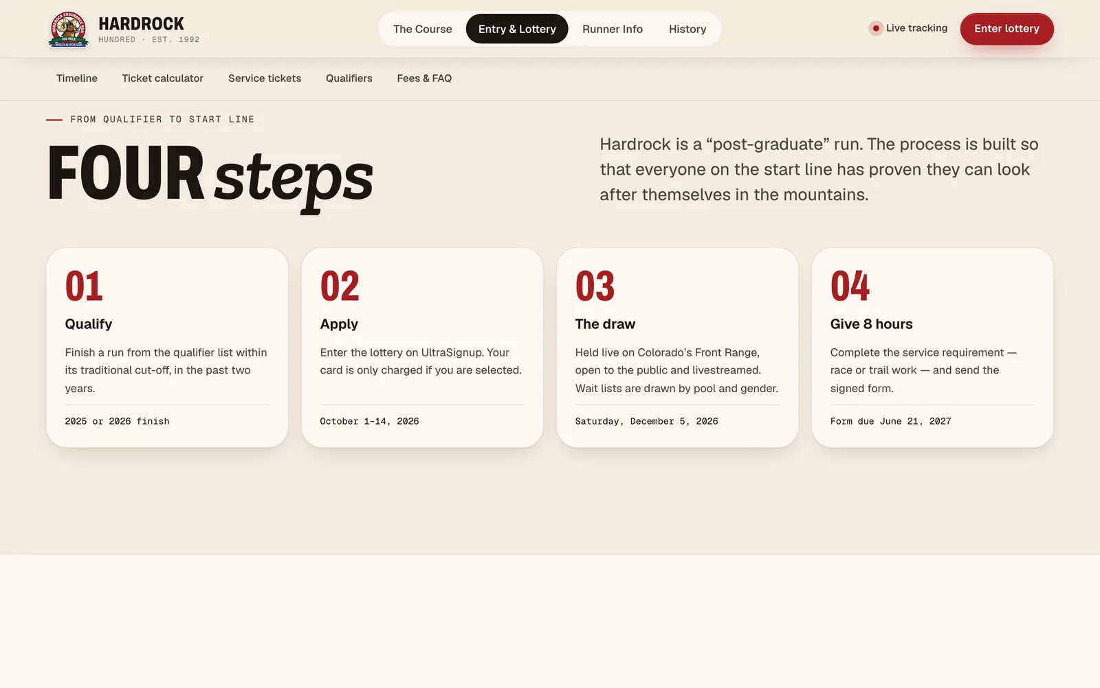Image resolution: width=1100 pixels, height=688 pixels.
Task: Select the 02 Apply step card
Action: [x=422, y=347]
